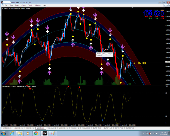170x136 pixels.
Task: Switch to the USDCAD,H1 chart tab
Action: pyautogui.click(x=52, y=128)
